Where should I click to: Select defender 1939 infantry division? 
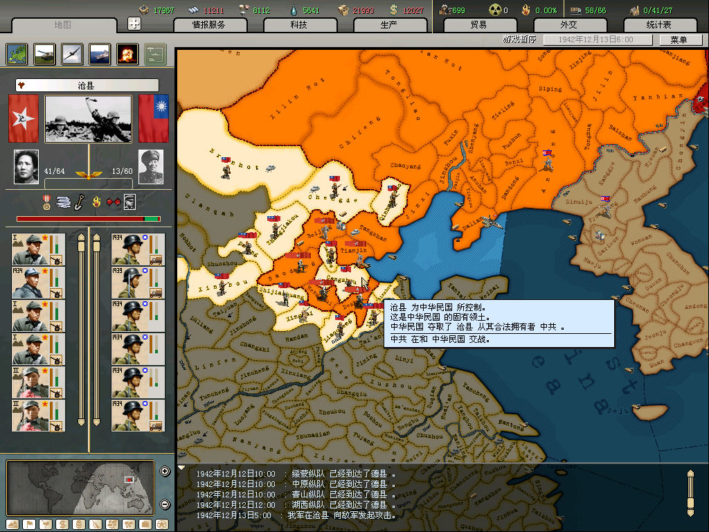click(x=138, y=283)
